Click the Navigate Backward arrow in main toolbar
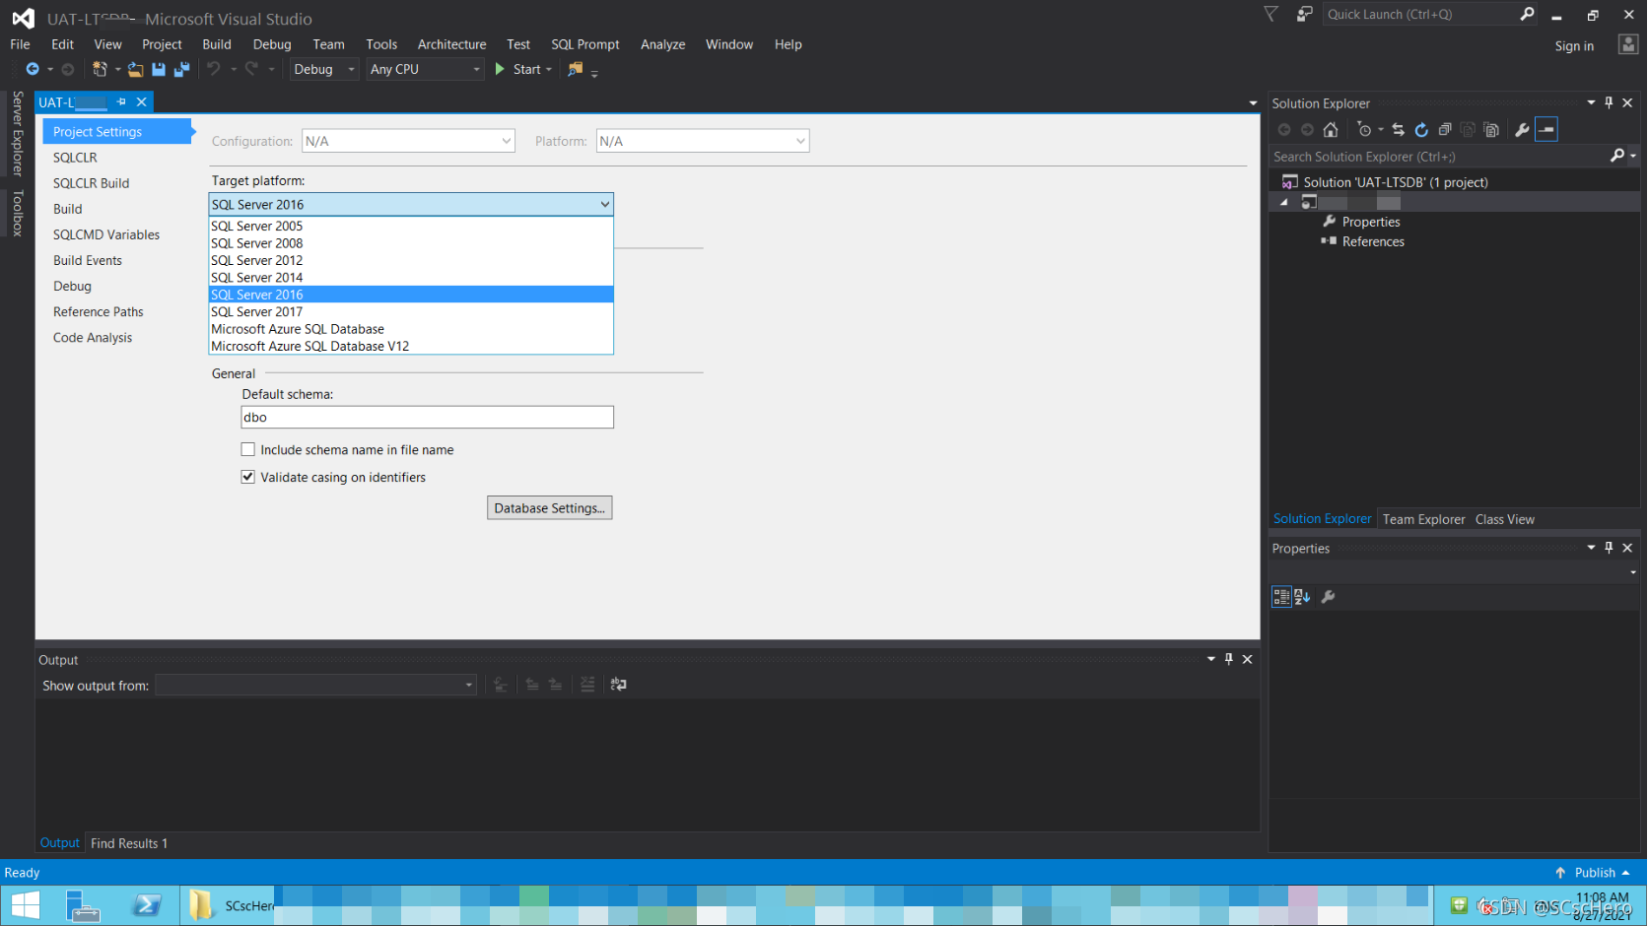The width and height of the screenshot is (1648, 926). coord(33,69)
